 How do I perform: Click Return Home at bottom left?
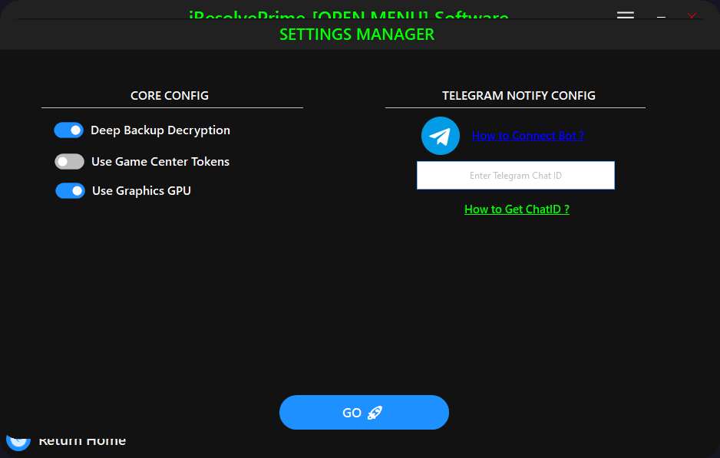coord(82,440)
